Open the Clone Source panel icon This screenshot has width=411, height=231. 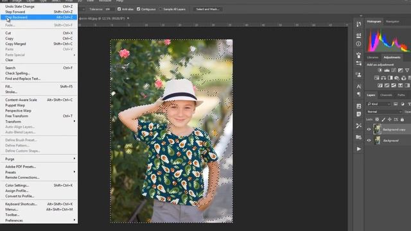[358, 74]
